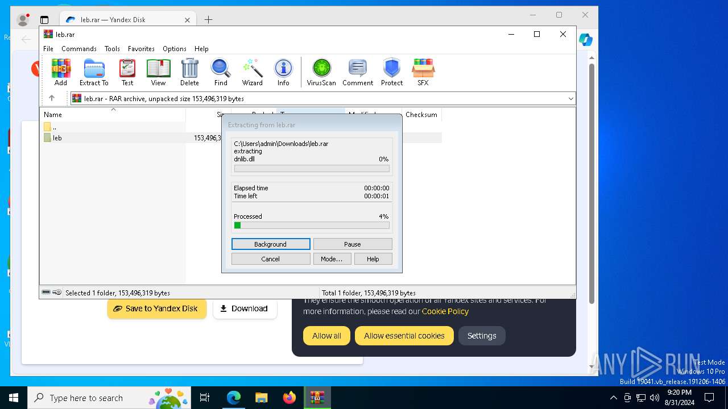The width and height of the screenshot is (728, 409).
Task: Open the Help menu
Action: pos(201,49)
